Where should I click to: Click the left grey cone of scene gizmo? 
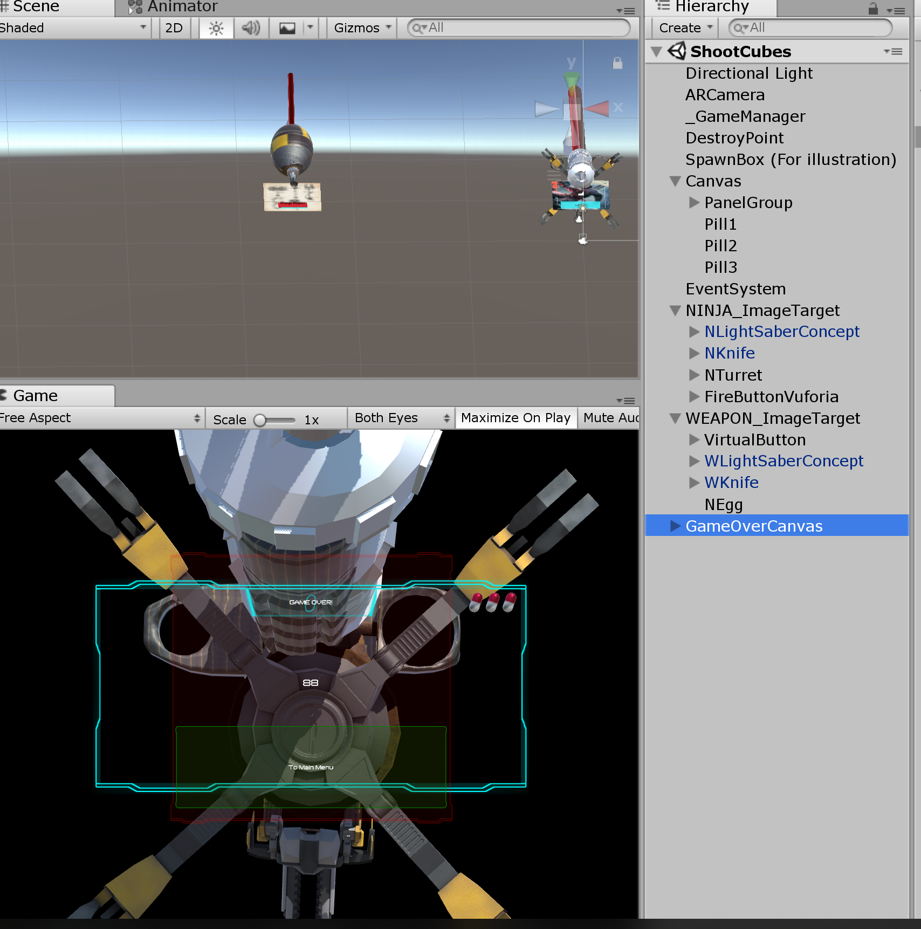tap(547, 109)
